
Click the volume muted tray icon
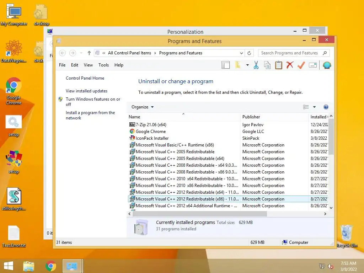pos(331,266)
